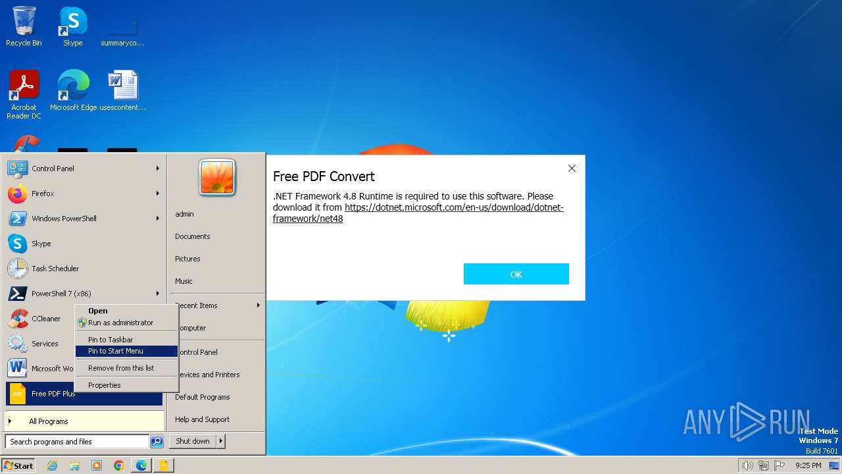This screenshot has height=474, width=842.
Task: Open Documents from the Start menu
Action: (193, 236)
